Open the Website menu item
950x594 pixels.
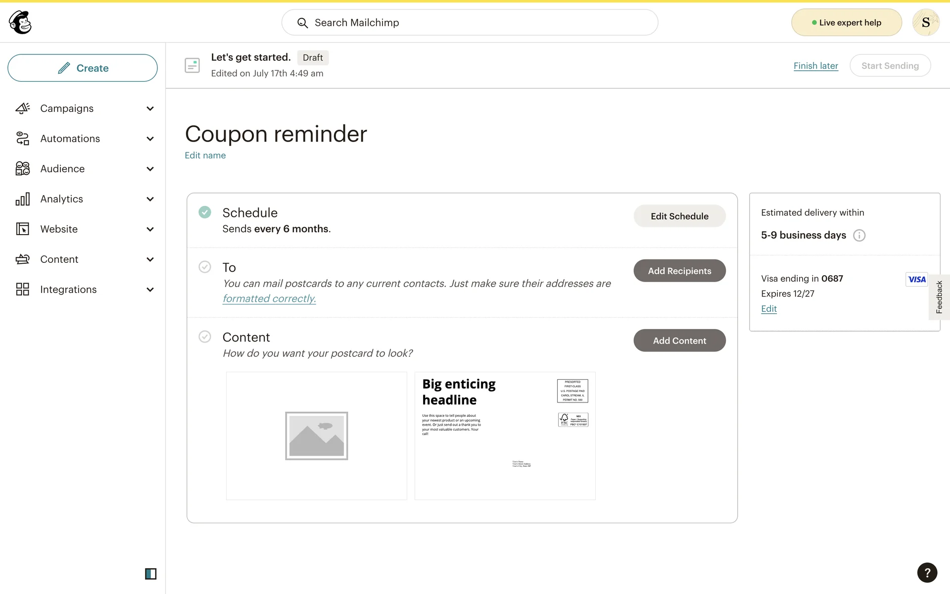click(59, 229)
